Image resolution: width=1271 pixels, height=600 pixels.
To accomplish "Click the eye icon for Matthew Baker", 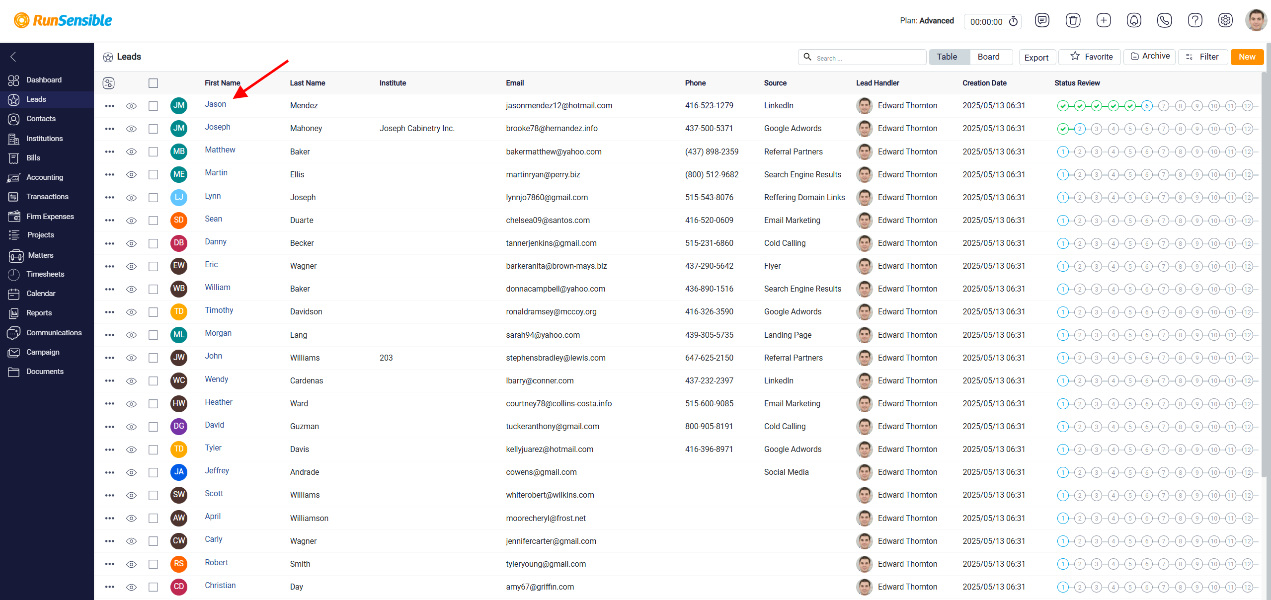I will point(131,151).
